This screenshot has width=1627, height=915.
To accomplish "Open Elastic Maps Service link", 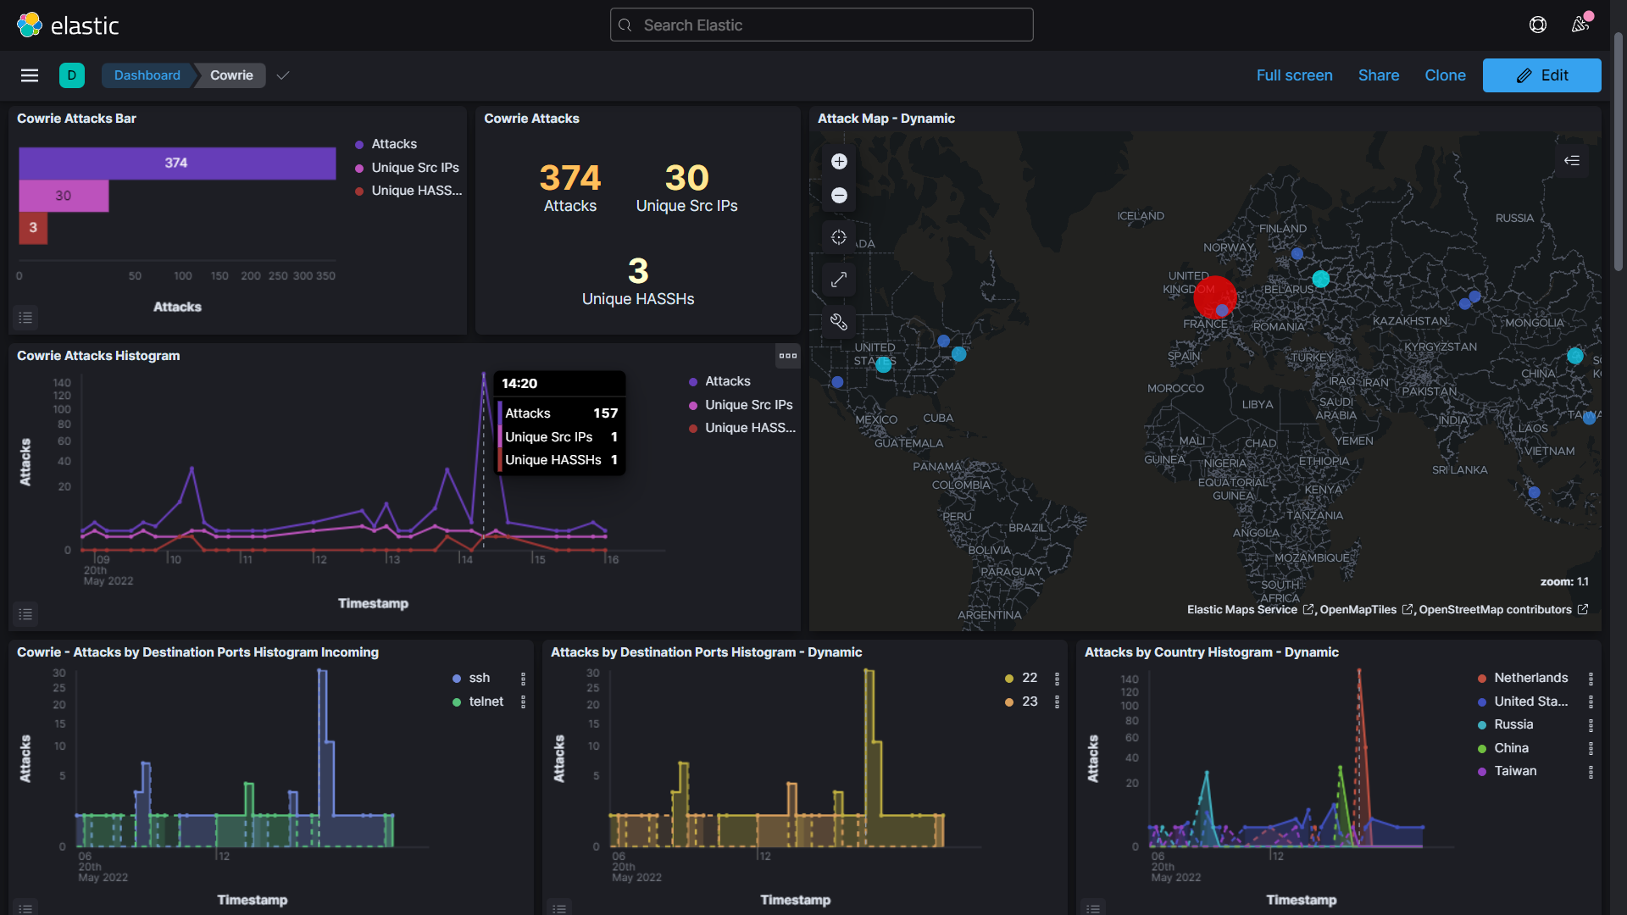I will pos(1250,610).
